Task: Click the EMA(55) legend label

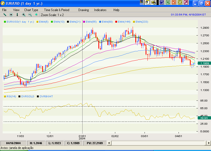Action: tap(91, 22)
